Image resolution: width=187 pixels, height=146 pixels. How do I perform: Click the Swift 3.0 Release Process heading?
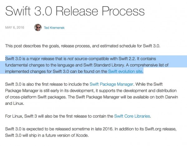(75, 11)
